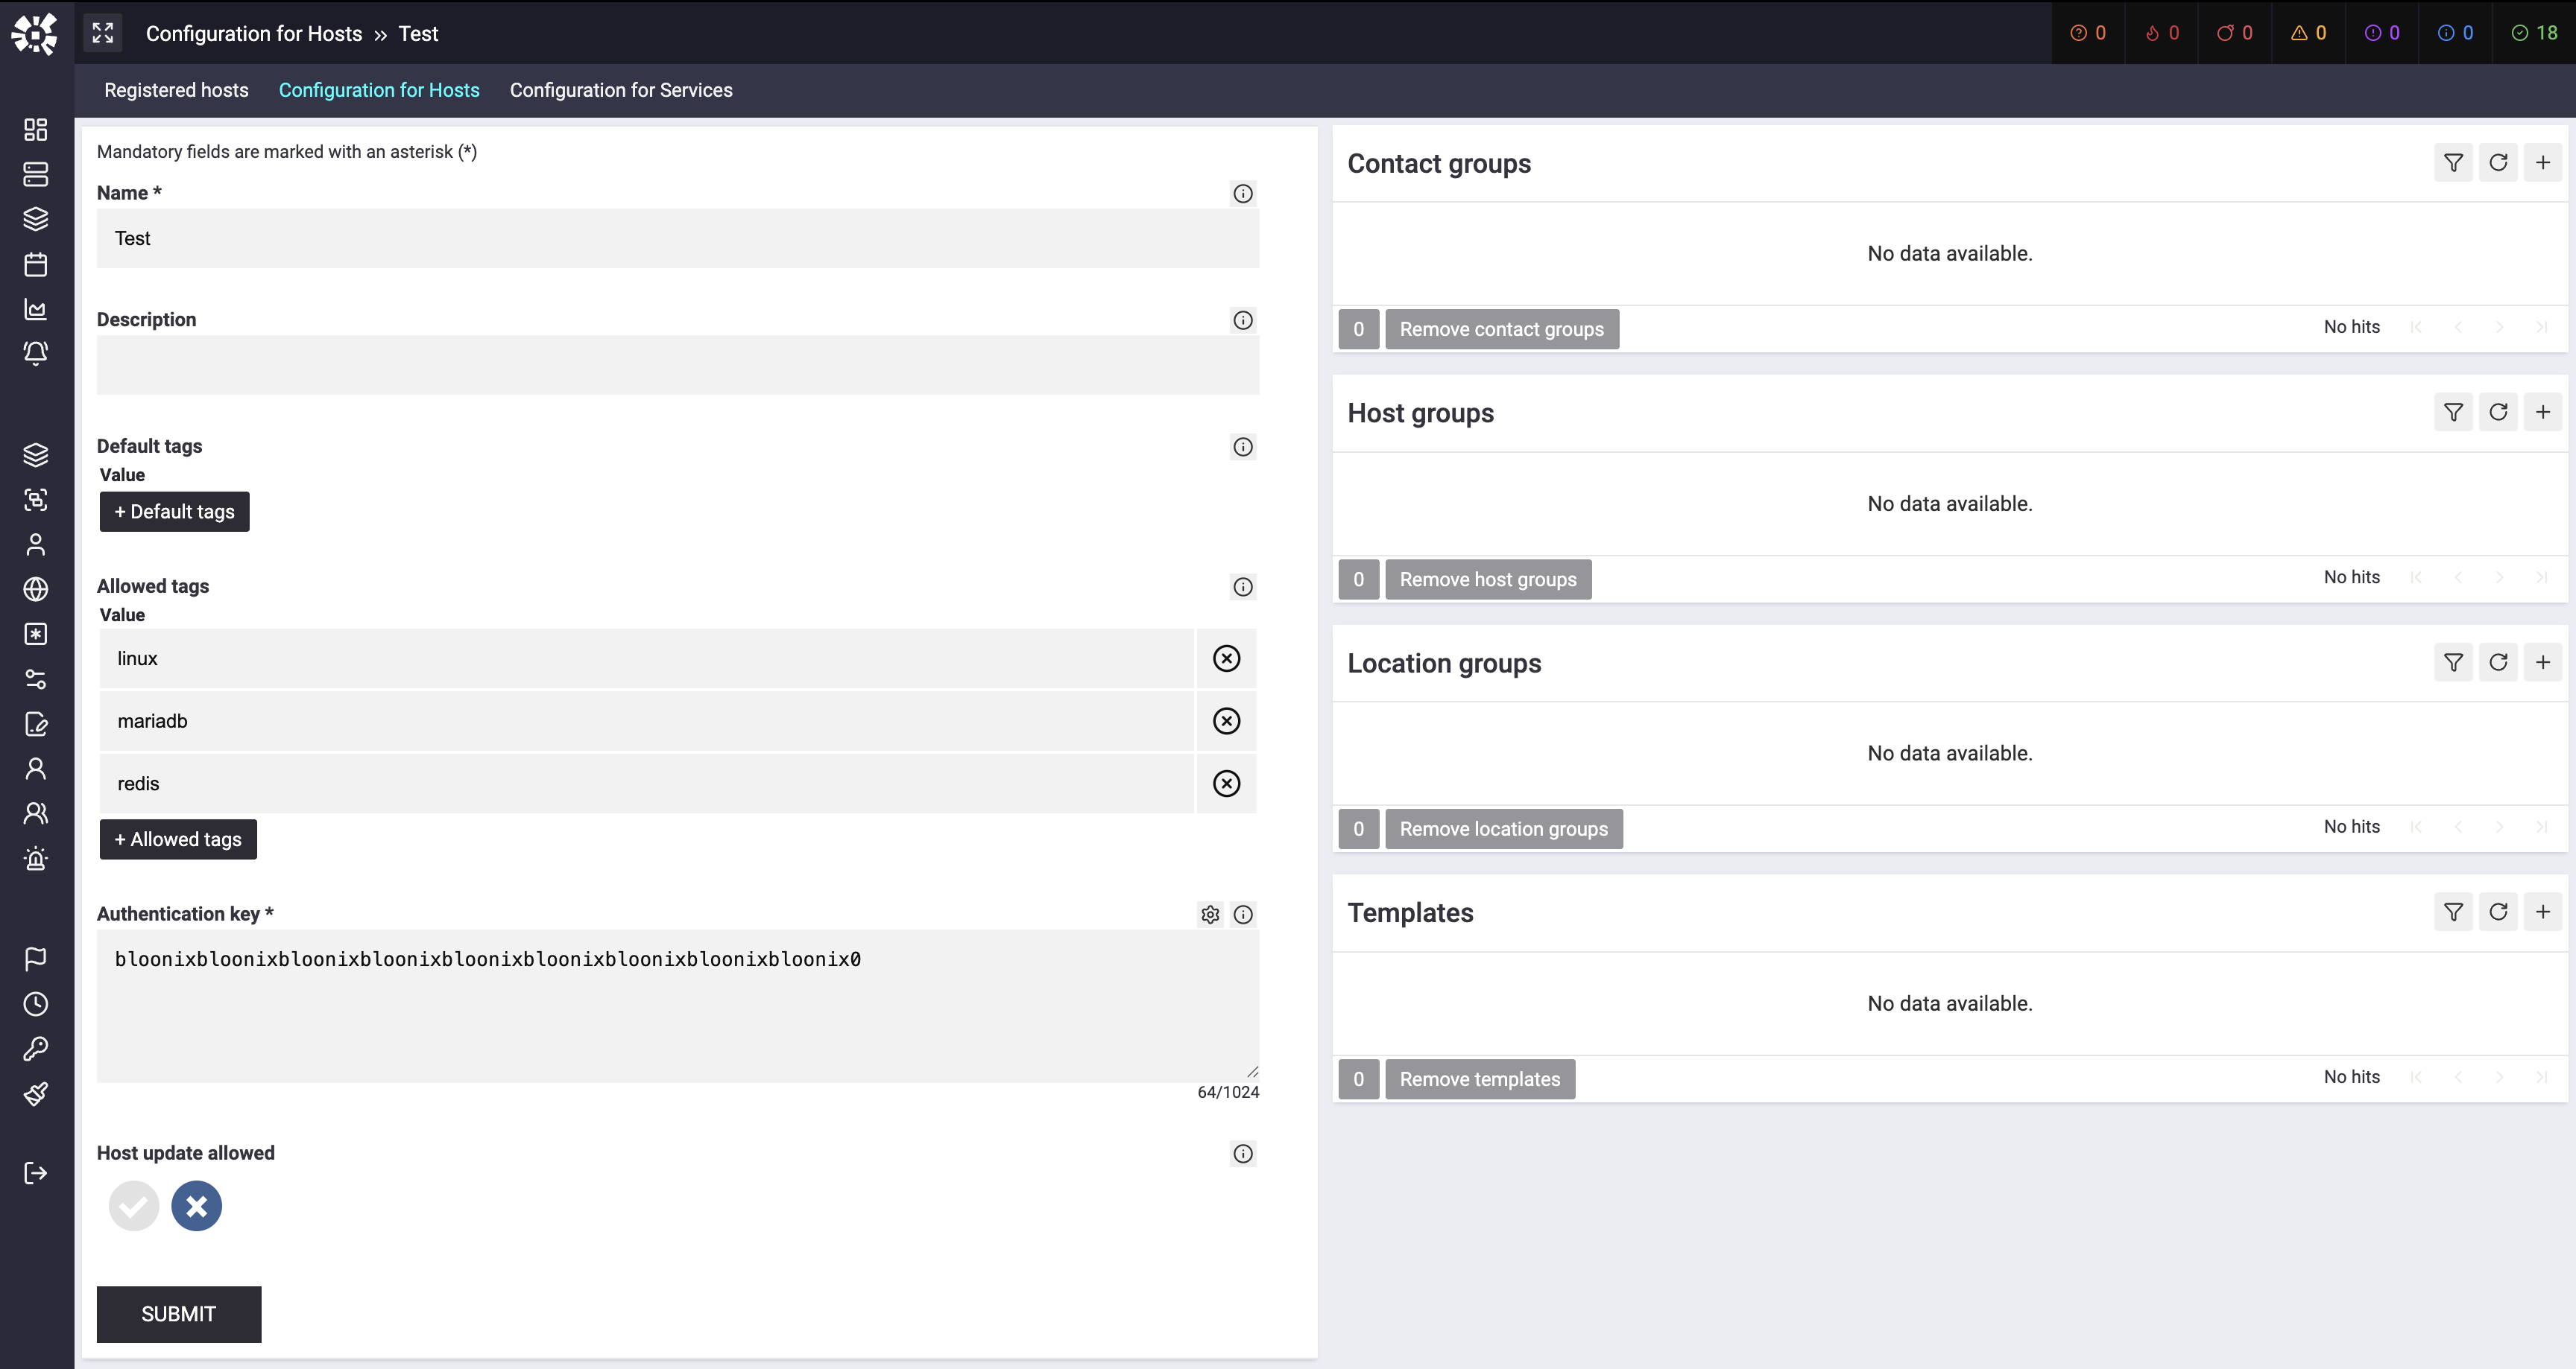Image resolution: width=2576 pixels, height=1369 pixels.
Task: Click into the Name input field
Action: [677, 238]
